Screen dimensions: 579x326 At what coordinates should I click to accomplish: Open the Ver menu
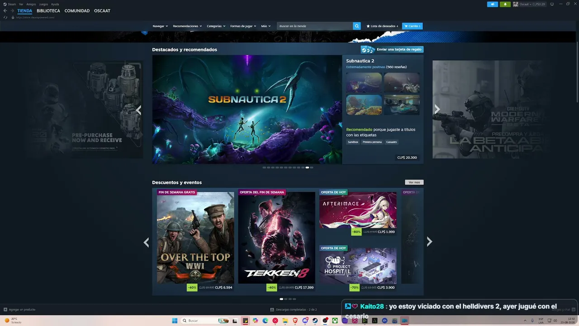[x=21, y=4]
